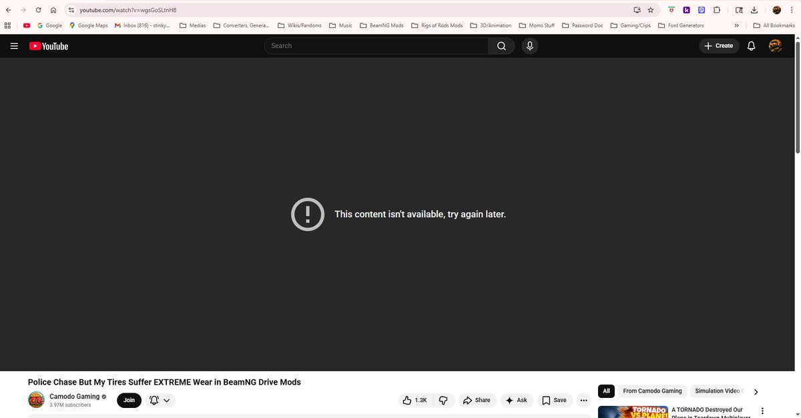Search with your voice microphone button
Image resolution: width=801 pixels, height=418 pixels.
[x=530, y=45]
